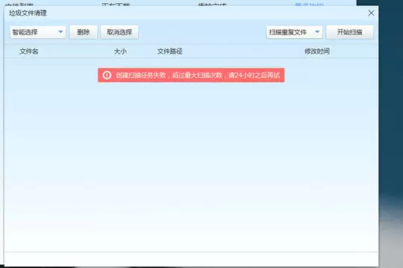Click the 修改时间 column header
Image resolution: width=403 pixels, height=268 pixels.
point(317,51)
